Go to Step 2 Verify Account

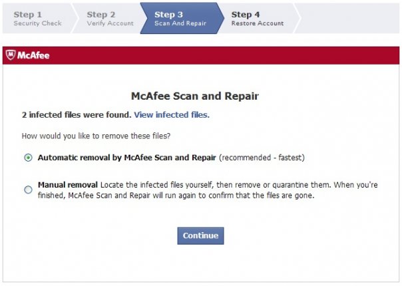(x=110, y=18)
